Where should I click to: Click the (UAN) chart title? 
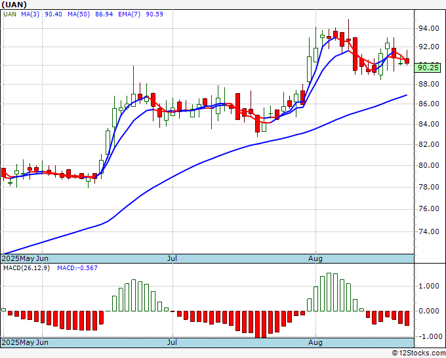point(14,5)
